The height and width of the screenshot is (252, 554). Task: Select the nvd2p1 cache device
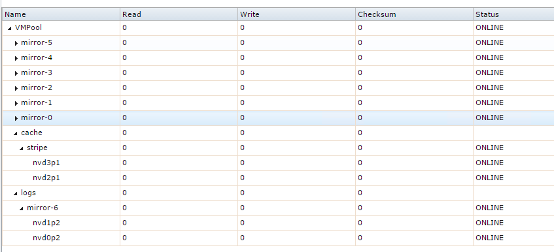[46, 178]
